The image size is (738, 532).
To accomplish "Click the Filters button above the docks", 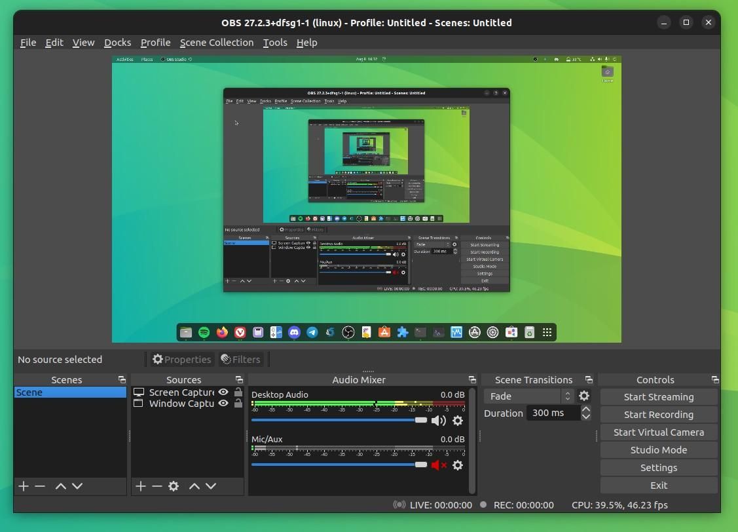I will [x=240, y=359].
